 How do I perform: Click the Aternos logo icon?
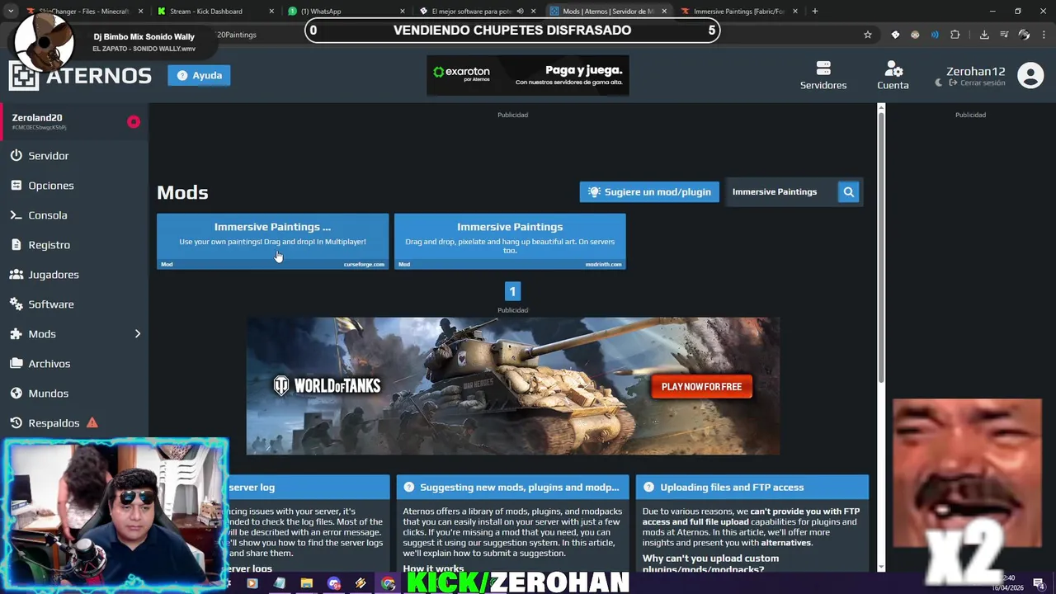coord(24,75)
